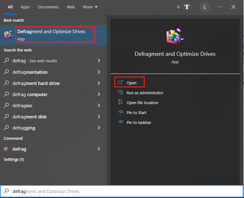Click the large Defragment icon in preview pane
This screenshot has height=198, width=244.
coord(175,37)
